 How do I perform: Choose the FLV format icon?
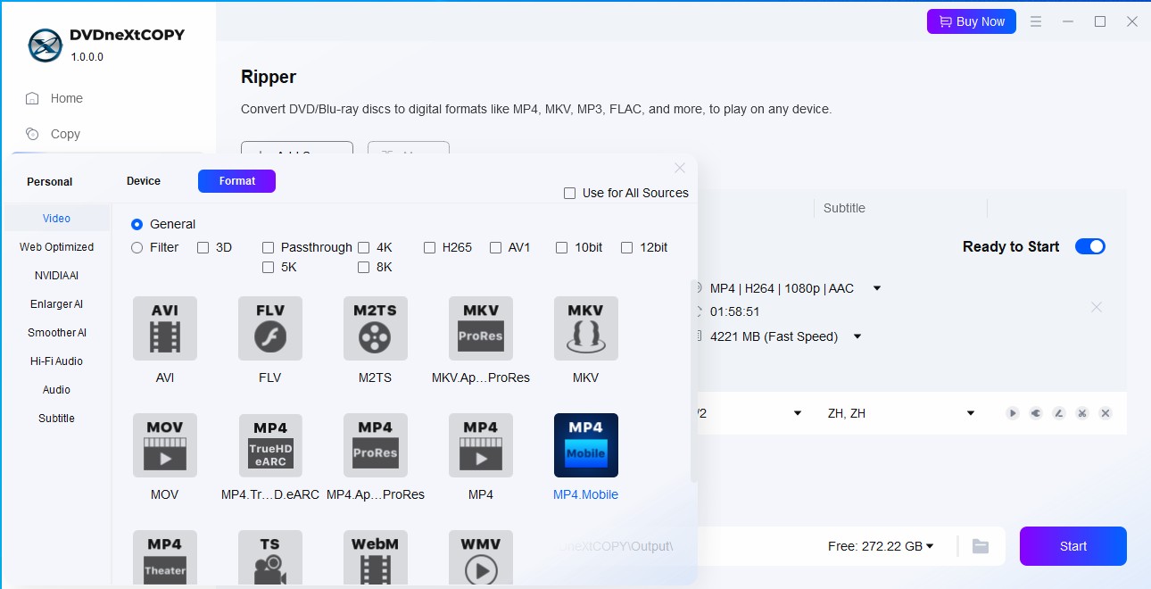pyautogui.click(x=269, y=328)
